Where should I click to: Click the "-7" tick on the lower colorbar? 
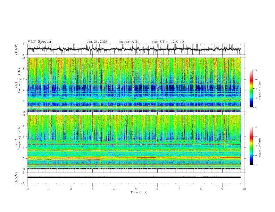(256, 165)
